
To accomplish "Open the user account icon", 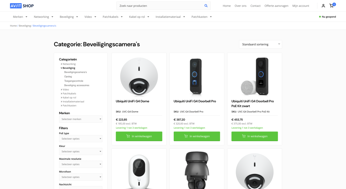I will click(323, 6).
